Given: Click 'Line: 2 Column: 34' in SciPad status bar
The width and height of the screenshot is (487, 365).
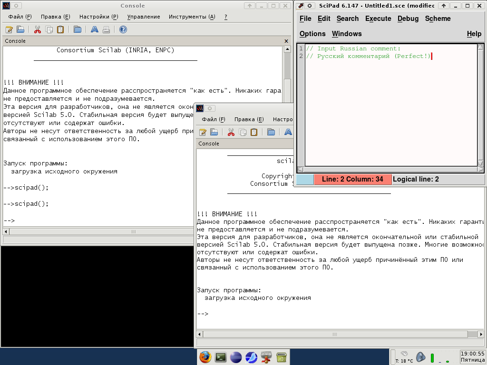Looking at the screenshot, I should [x=352, y=179].
